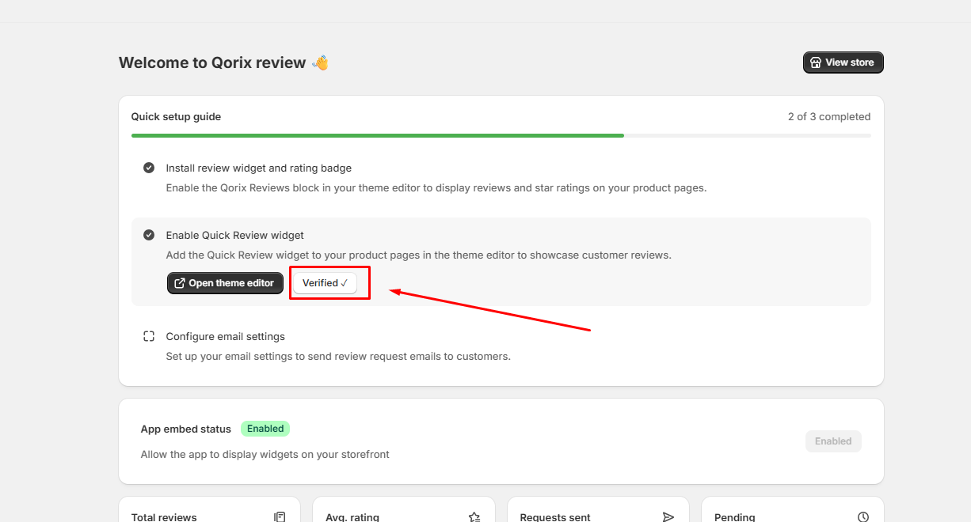Toggle the completed check on Enable Quick Review widget
971x522 pixels.
[x=149, y=235]
